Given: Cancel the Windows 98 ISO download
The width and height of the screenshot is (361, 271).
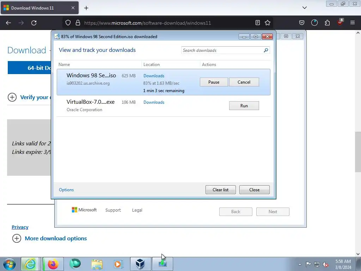Looking at the screenshot, I should (244, 82).
